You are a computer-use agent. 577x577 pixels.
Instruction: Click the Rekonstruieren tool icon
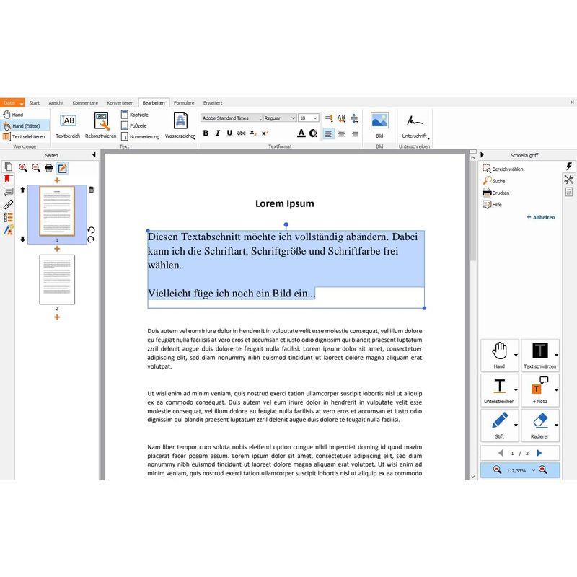click(x=101, y=121)
